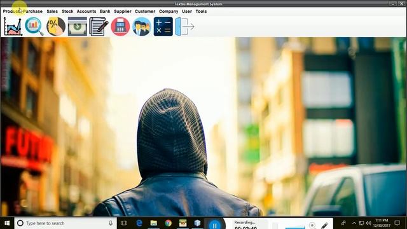Open the taskbar clock and date
Image resolution: width=407 pixels, height=229 pixels.
tap(382, 223)
